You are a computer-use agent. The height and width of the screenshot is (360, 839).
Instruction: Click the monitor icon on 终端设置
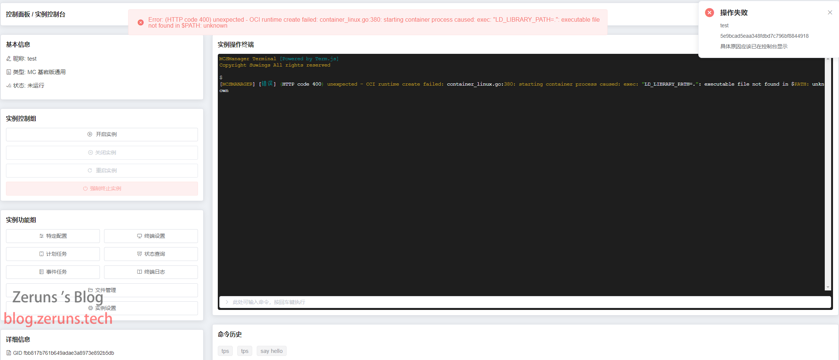139,236
